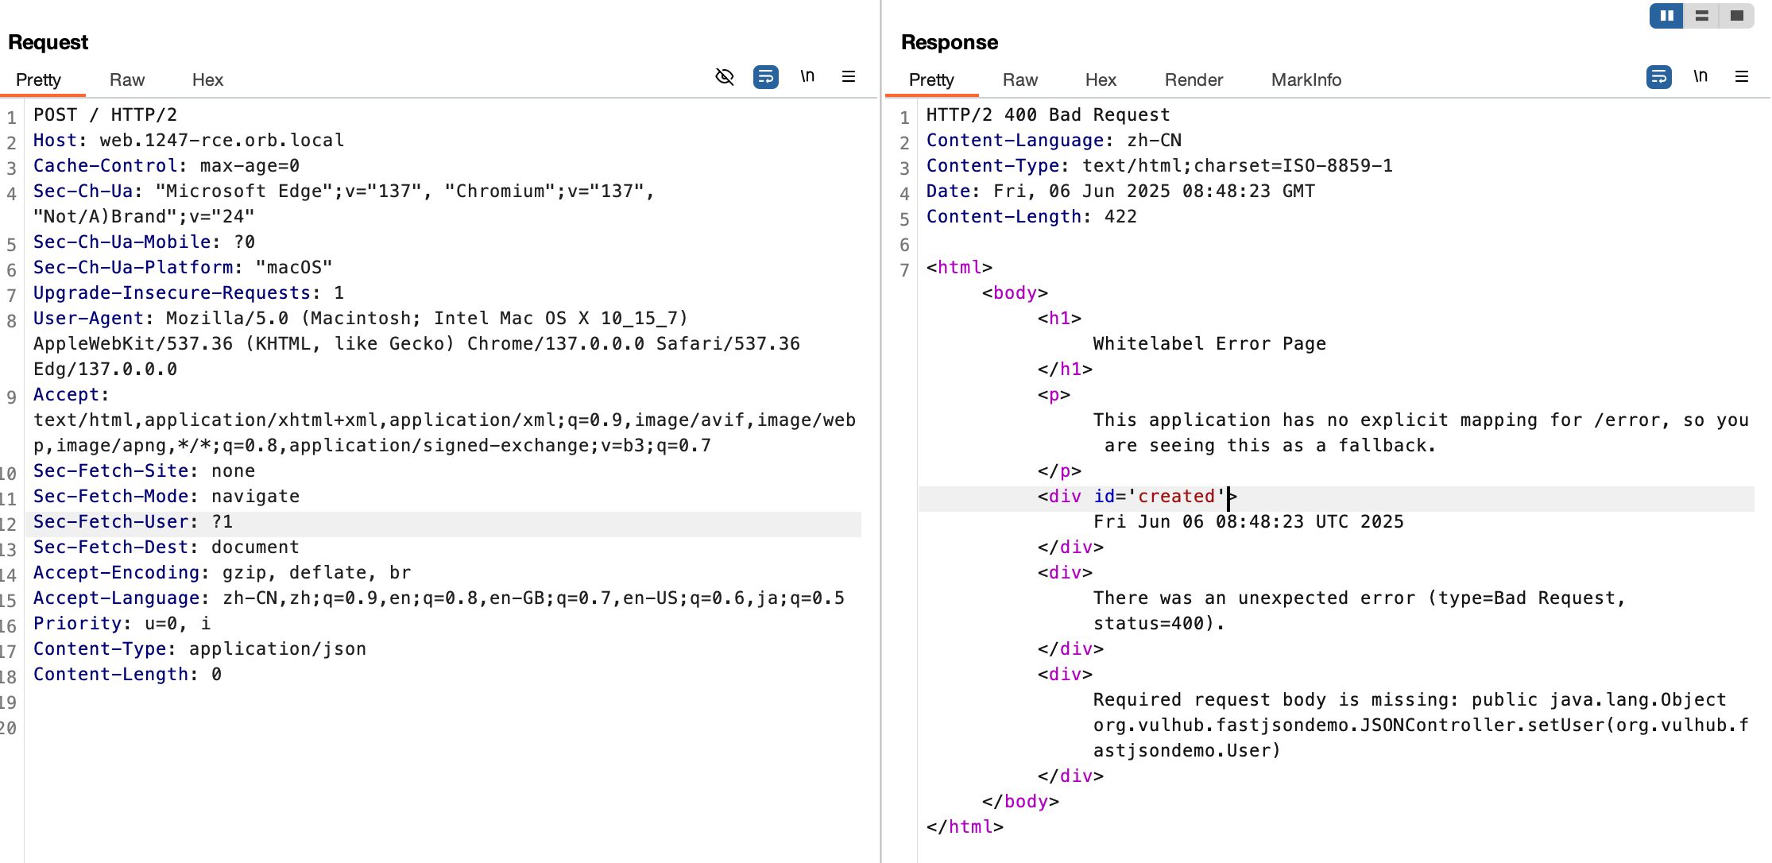Open the Response pane hamburger menu
Viewport: 1772px width, 863px height.
pos(1742,76)
